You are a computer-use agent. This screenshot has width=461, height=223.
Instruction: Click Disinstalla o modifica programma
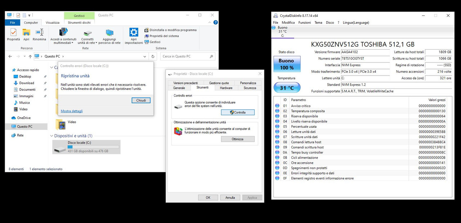click(x=170, y=30)
